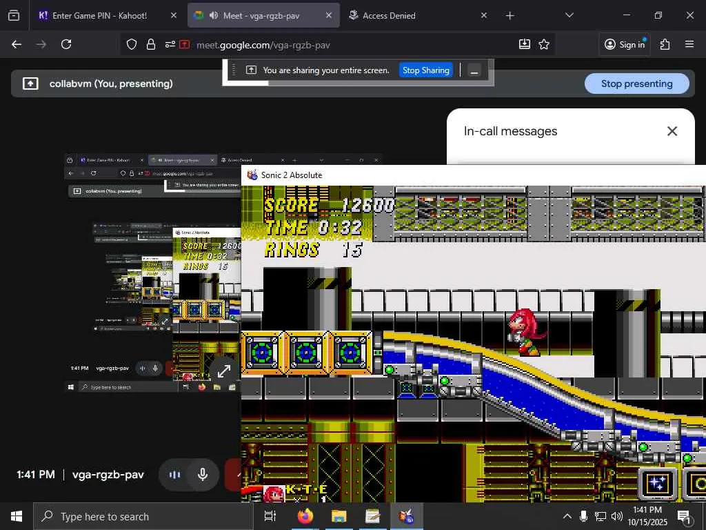
Task: Show hidden system tray icons
Action: tap(567, 516)
